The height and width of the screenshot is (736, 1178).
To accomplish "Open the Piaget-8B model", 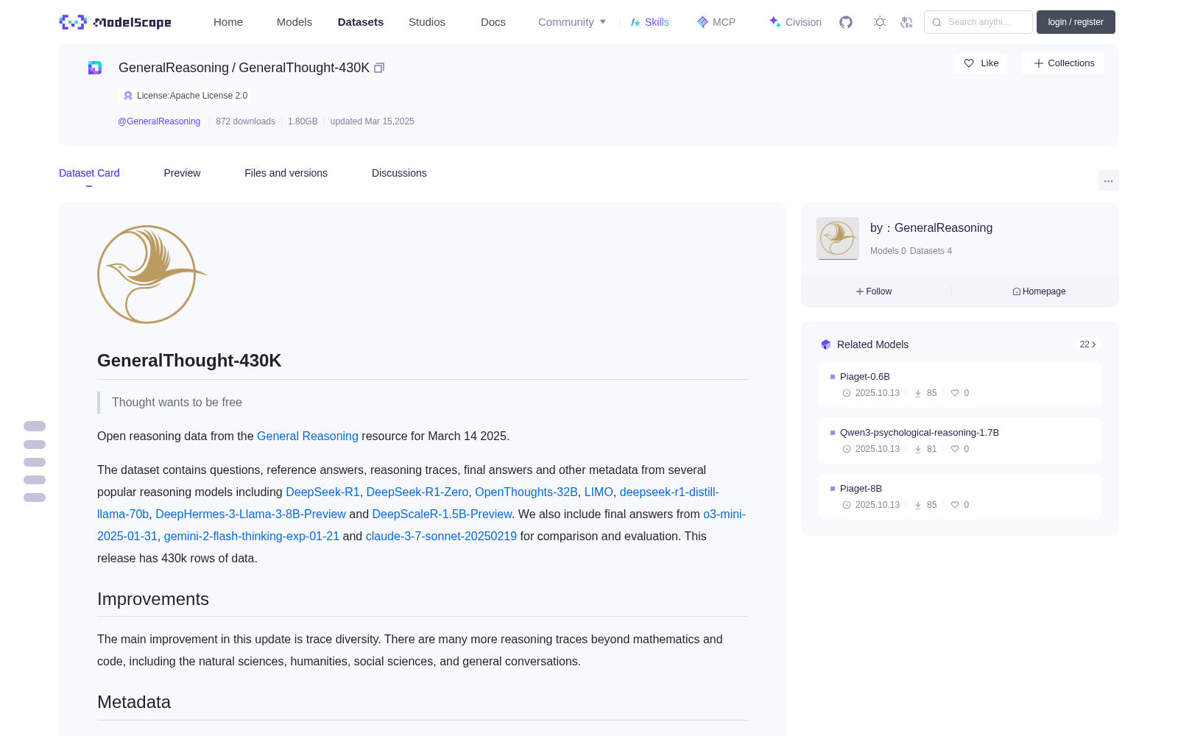I will click(959, 497).
